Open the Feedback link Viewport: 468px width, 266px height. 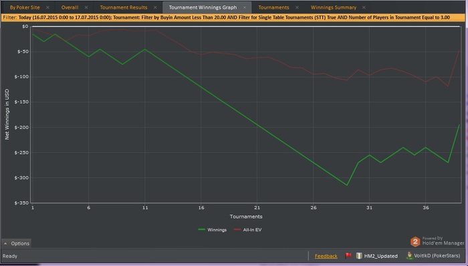pos(326,256)
